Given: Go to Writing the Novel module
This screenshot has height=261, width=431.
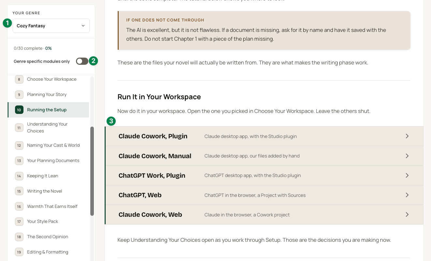Looking at the screenshot, I should tap(48, 191).
